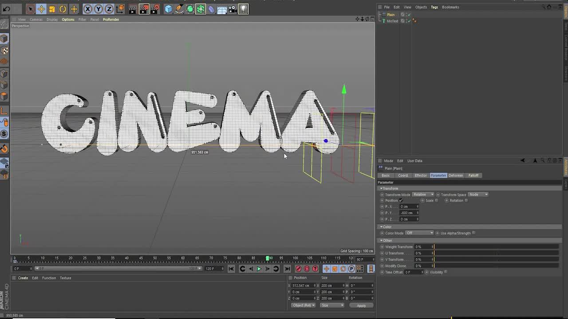The width and height of the screenshot is (568, 319).
Task: Toggle Position keyframe recording button
Action: (326, 268)
